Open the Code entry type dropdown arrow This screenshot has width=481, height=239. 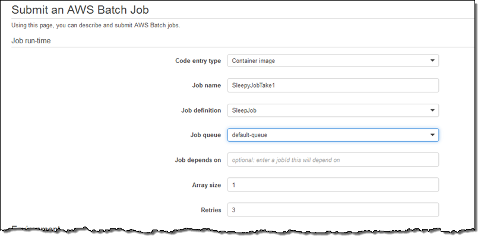coord(432,60)
